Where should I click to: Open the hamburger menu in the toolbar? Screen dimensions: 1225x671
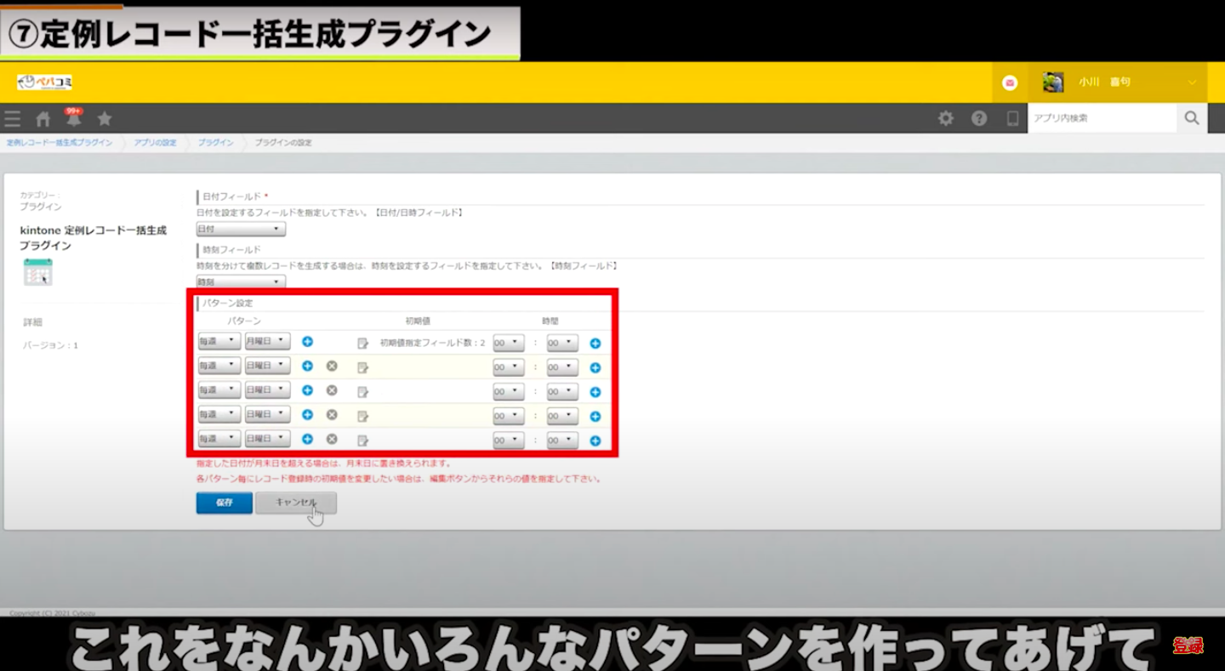coord(13,119)
